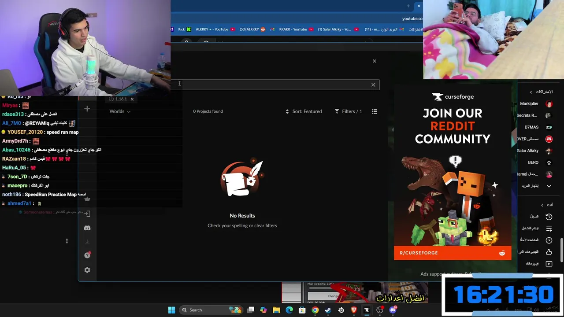Remove the 1.16.1 version filter chip
Image resolution: width=564 pixels, height=317 pixels.
(x=132, y=99)
